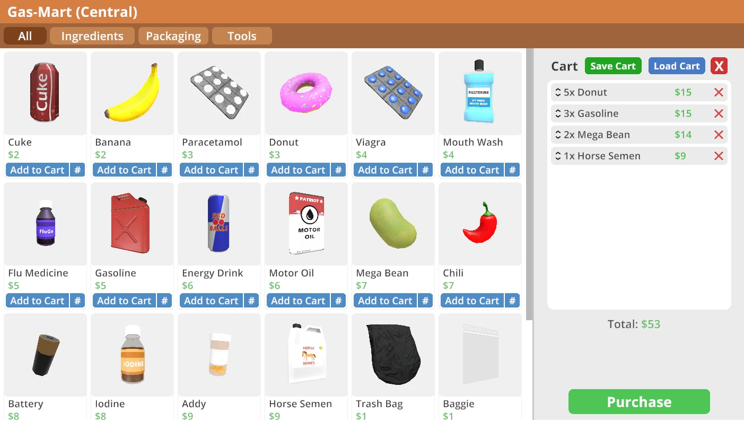
Task: Open custom amount # button for Banana
Action: (164, 170)
